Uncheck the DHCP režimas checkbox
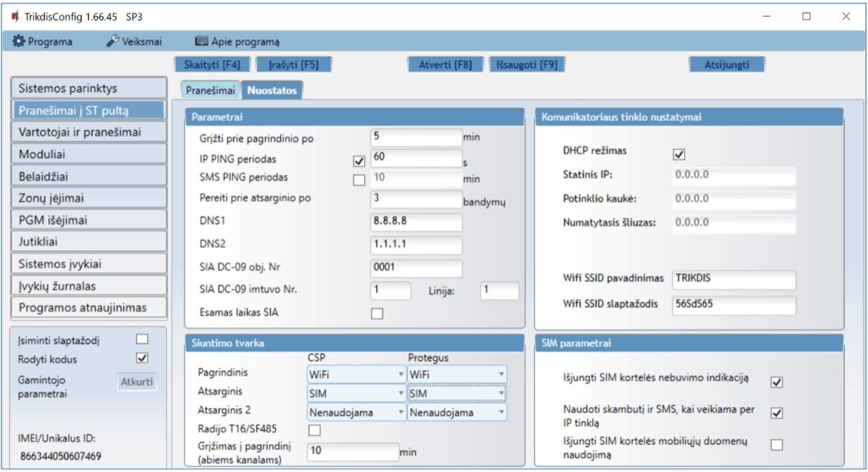868x472 pixels. (678, 154)
